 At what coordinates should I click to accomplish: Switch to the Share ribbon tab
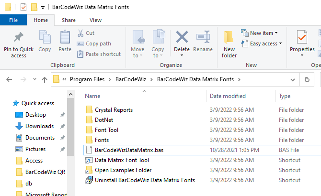pyautogui.click(x=69, y=20)
